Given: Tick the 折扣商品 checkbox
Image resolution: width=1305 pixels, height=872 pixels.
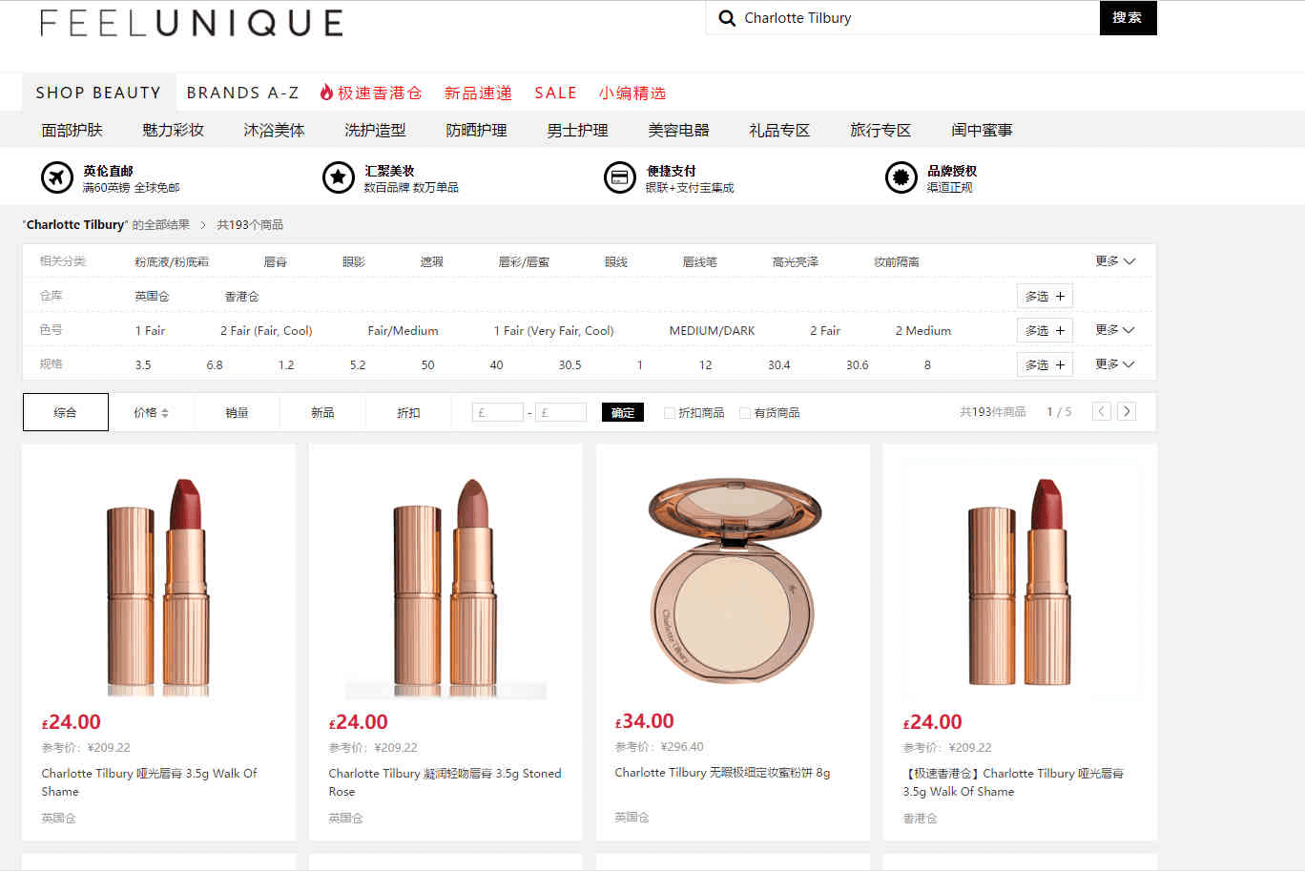Looking at the screenshot, I should point(669,413).
